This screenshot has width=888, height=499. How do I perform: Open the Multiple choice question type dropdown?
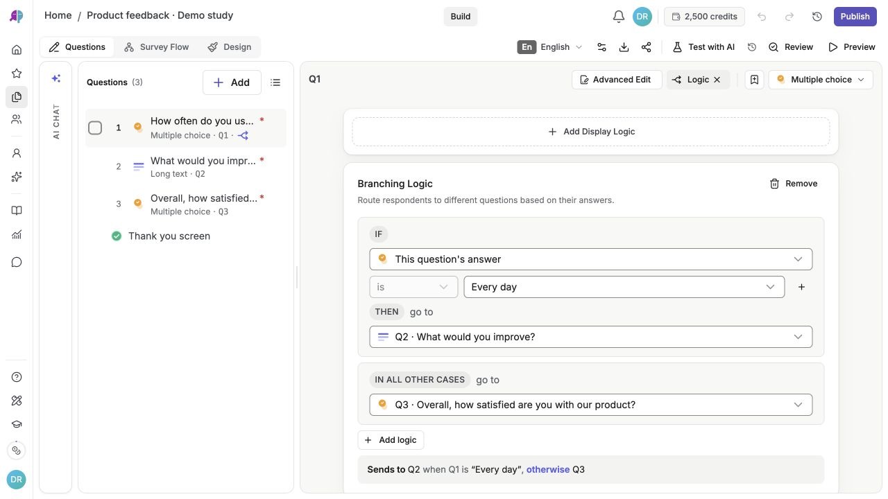pos(821,80)
